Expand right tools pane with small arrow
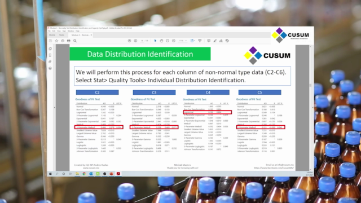Viewport: 361px width, 203px height. tap(312, 108)
